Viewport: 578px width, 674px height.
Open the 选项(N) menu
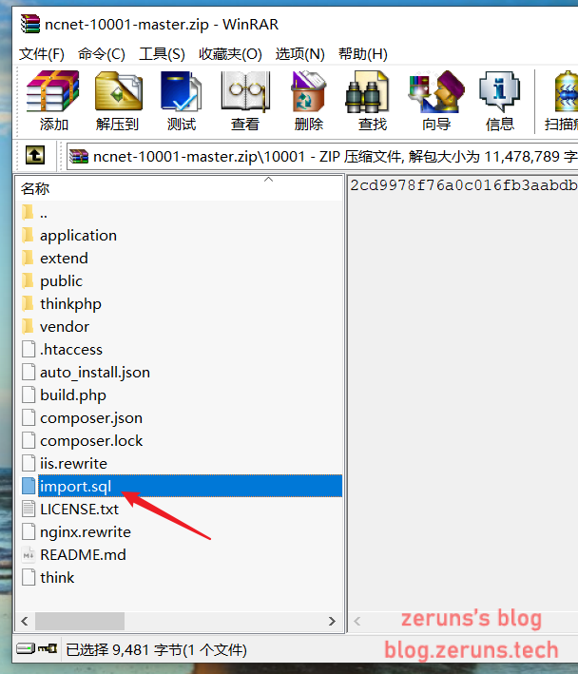point(300,54)
